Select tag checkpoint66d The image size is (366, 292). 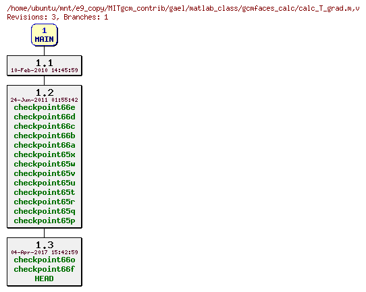(x=45, y=117)
